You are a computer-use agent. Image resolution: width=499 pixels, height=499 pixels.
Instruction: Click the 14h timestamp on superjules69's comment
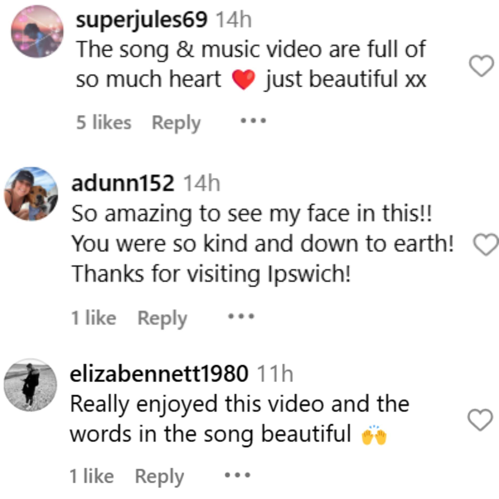click(233, 20)
